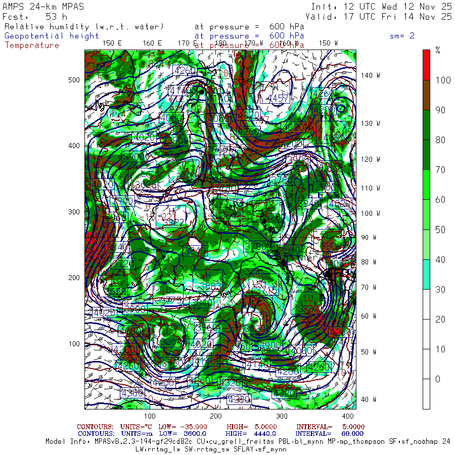Click the percent '%' unit above color bar
The width and height of the screenshot is (455, 455).
coord(438,51)
